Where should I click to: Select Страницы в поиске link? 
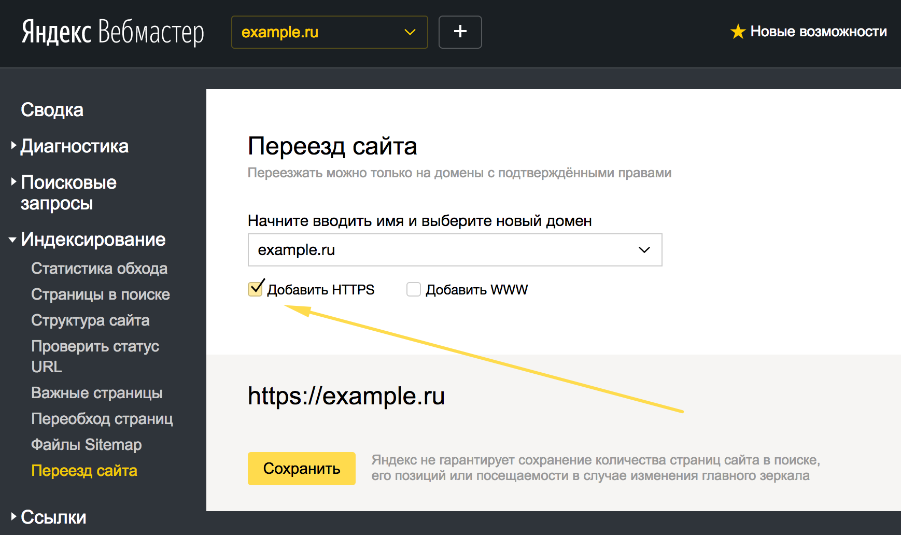[x=101, y=294]
